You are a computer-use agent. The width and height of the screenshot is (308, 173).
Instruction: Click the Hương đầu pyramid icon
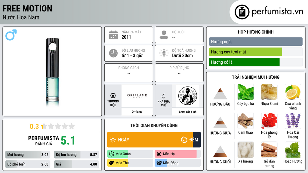click(220, 94)
